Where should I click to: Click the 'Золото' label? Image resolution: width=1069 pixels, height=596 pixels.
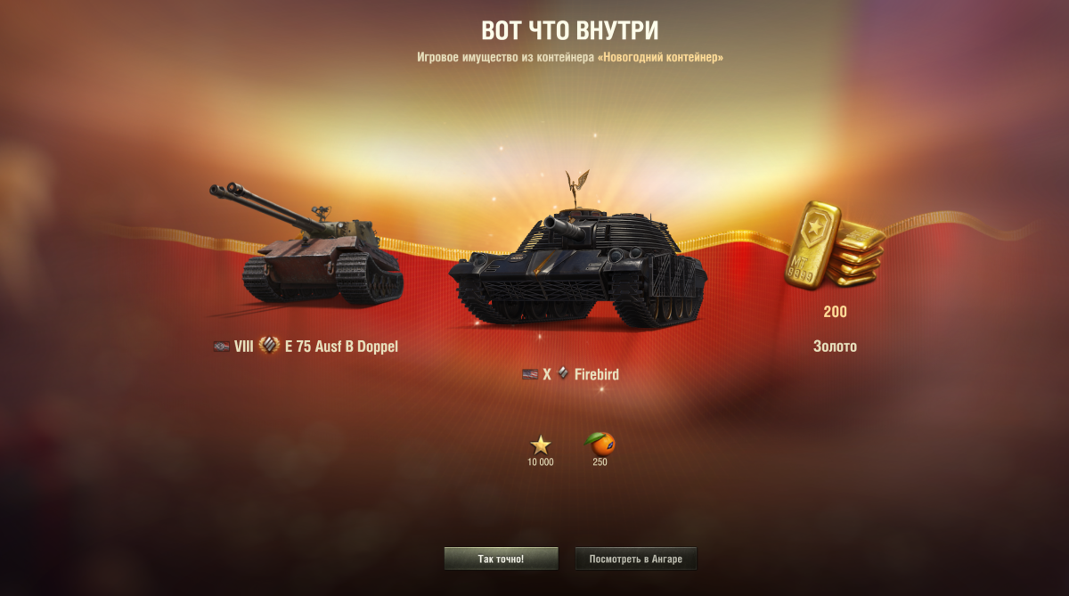click(x=835, y=347)
